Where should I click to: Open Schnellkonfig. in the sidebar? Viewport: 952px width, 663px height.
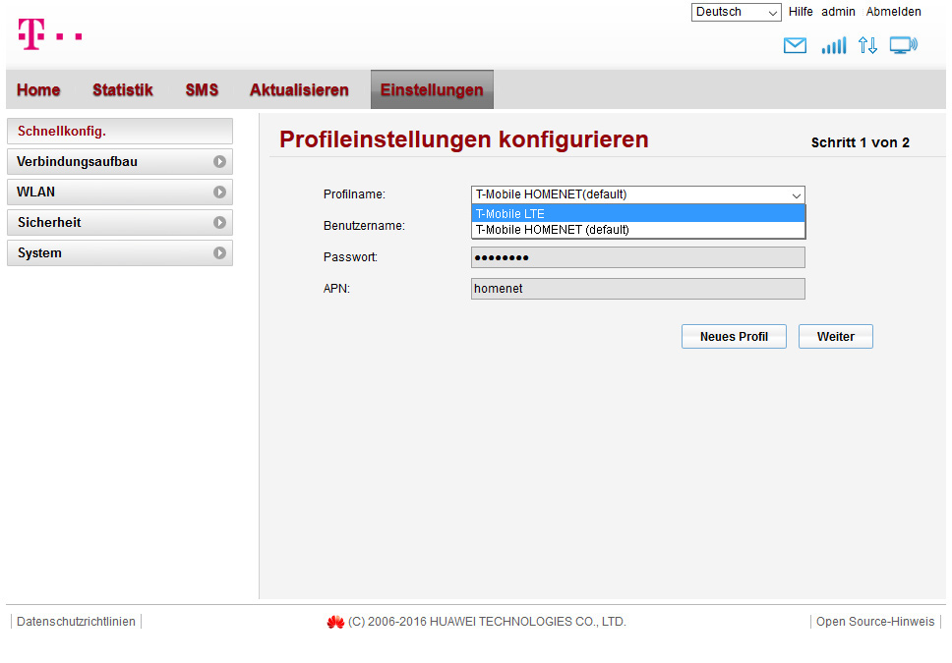(x=120, y=131)
